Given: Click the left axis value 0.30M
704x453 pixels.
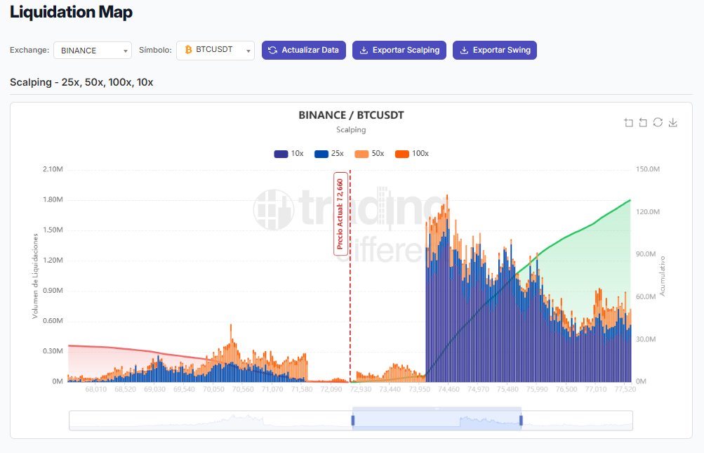Looking at the screenshot, I should (x=53, y=351).
